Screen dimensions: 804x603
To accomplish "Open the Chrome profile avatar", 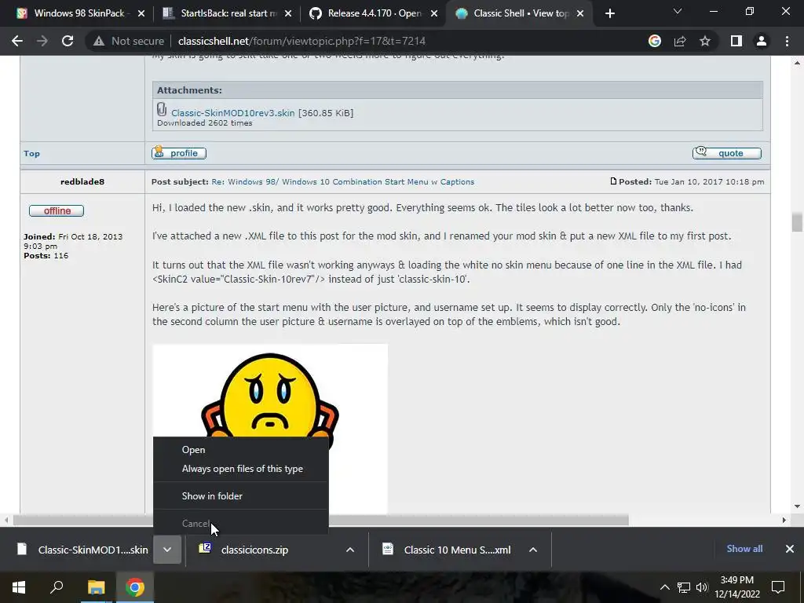I will pos(762,41).
